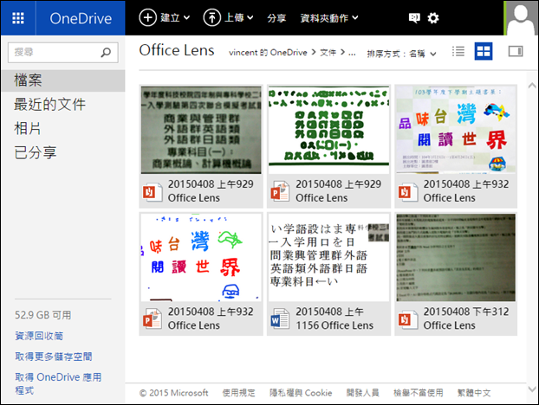The height and width of the screenshot is (405, 539).
Task: Click image file icon of first 上午929 item
Action: click(x=153, y=192)
